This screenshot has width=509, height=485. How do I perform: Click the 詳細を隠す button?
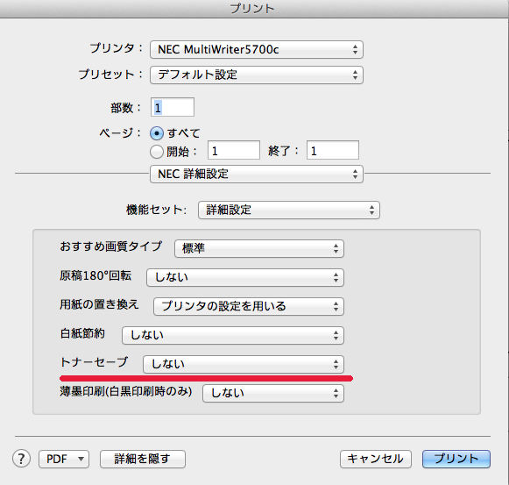pos(143,459)
